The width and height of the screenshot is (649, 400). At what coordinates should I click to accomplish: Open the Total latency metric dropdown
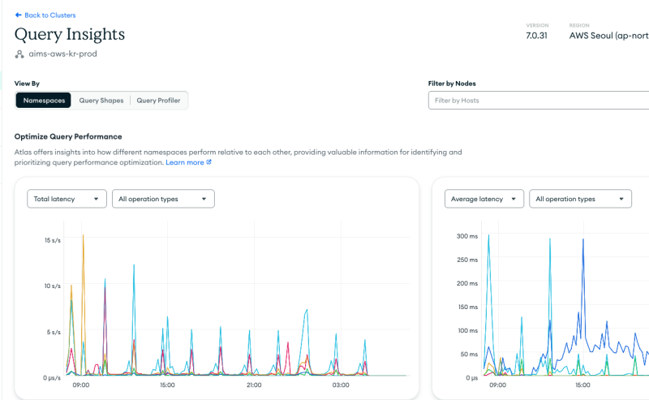(x=67, y=199)
